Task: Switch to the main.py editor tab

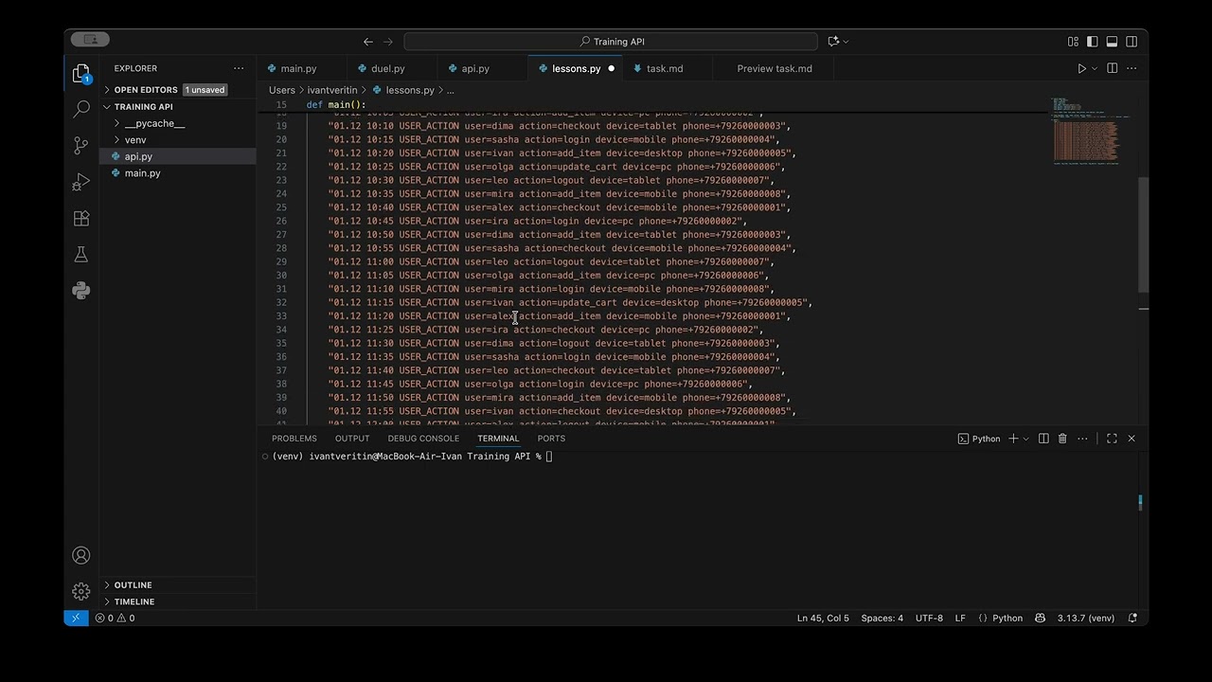Action: 297,68
